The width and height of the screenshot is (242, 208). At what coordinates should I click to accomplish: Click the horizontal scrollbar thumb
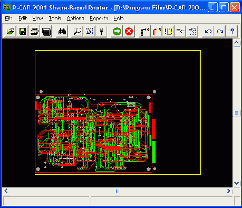coord(118,191)
